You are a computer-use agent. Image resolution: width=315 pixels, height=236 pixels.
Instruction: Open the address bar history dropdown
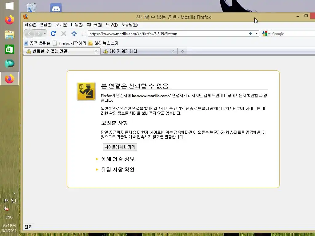(x=257, y=34)
